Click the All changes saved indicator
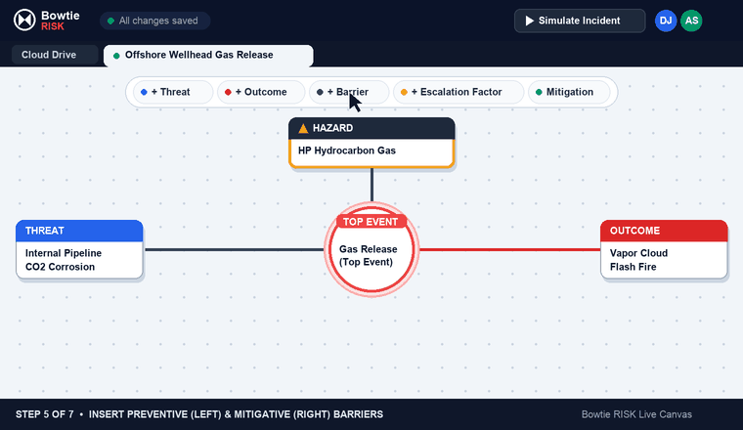The height and width of the screenshot is (430, 743). pos(154,21)
